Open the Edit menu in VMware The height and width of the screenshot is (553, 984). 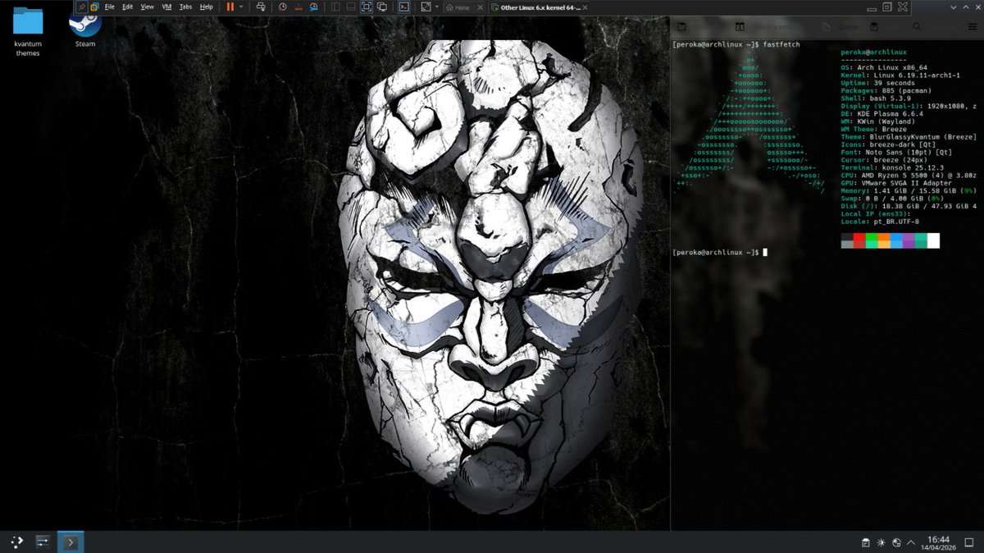(127, 7)
